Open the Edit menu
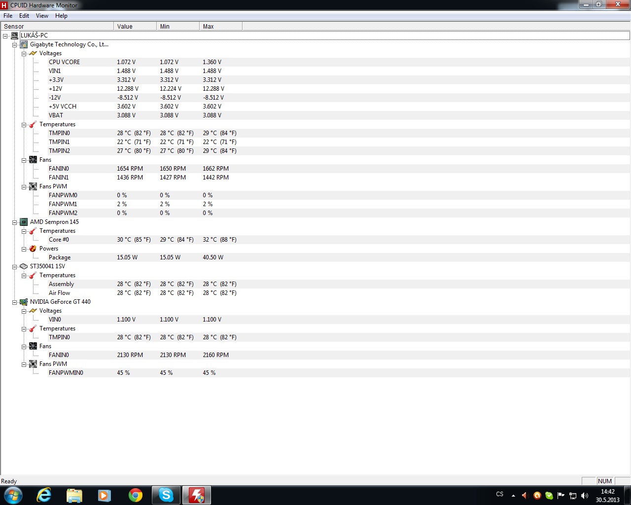The width and height of the screenshot is (631, 505). (24, 16)
